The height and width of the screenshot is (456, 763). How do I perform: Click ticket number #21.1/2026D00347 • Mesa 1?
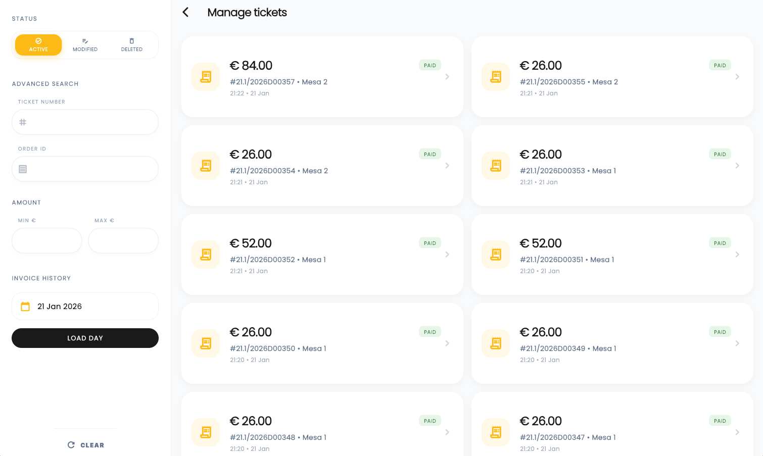point(568,437)
